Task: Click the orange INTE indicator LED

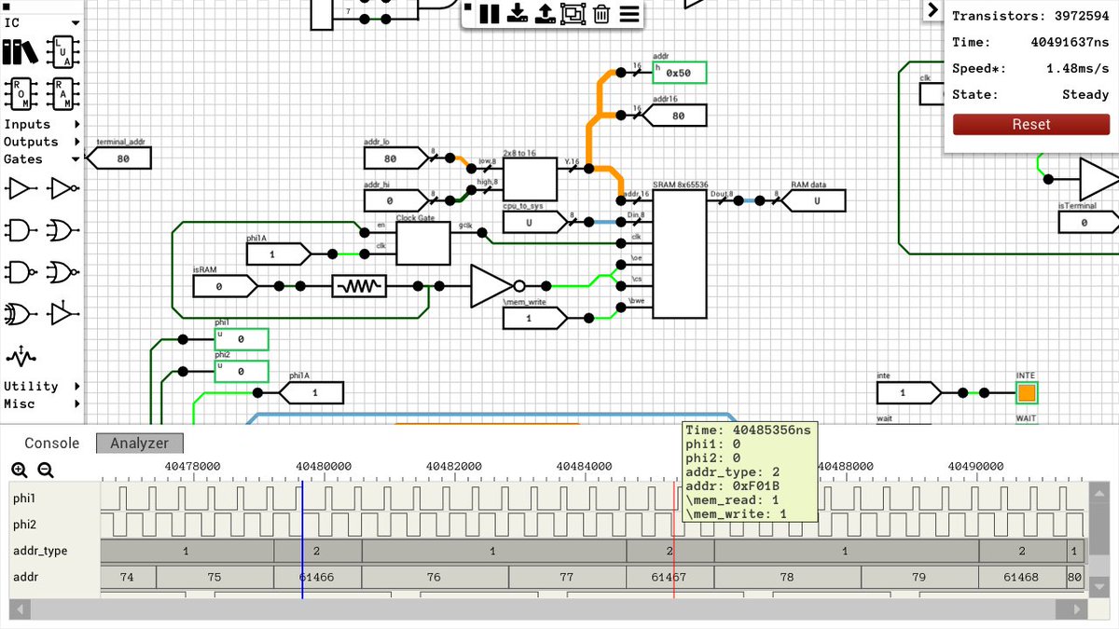Action: coord(1027,392)
